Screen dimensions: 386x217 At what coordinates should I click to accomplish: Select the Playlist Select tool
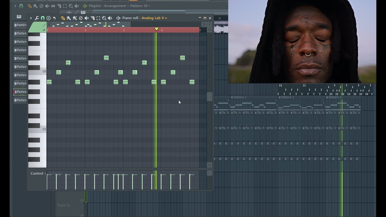65,6
